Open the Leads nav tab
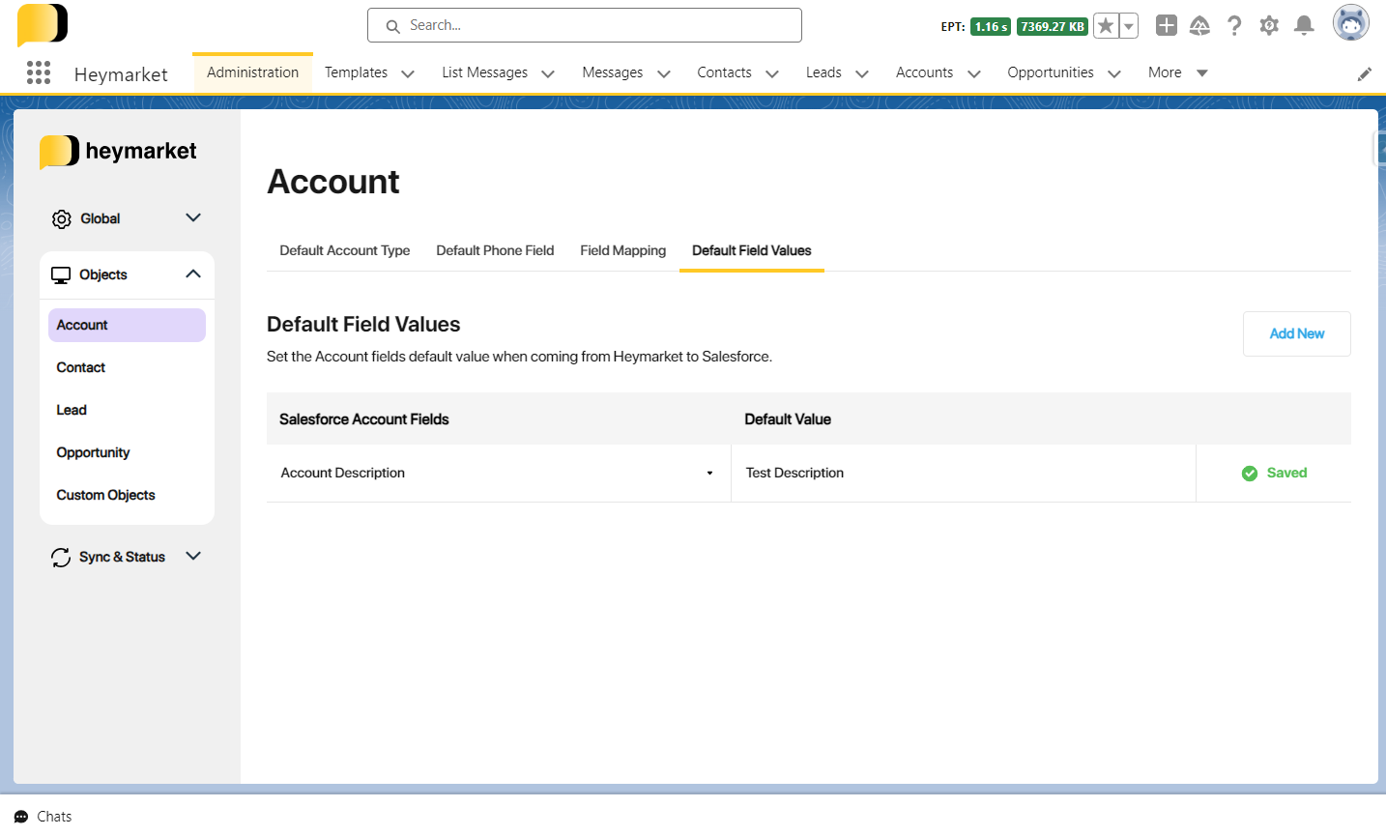 (823, 72)
